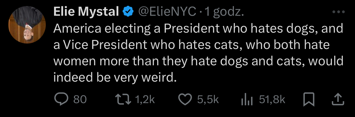The height and width of the screenshot is (117, 355).
Task: Click the line starting 'women more than'
Action: click(198, 62)
